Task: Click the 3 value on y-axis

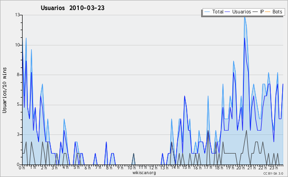Action: point(19,134)
